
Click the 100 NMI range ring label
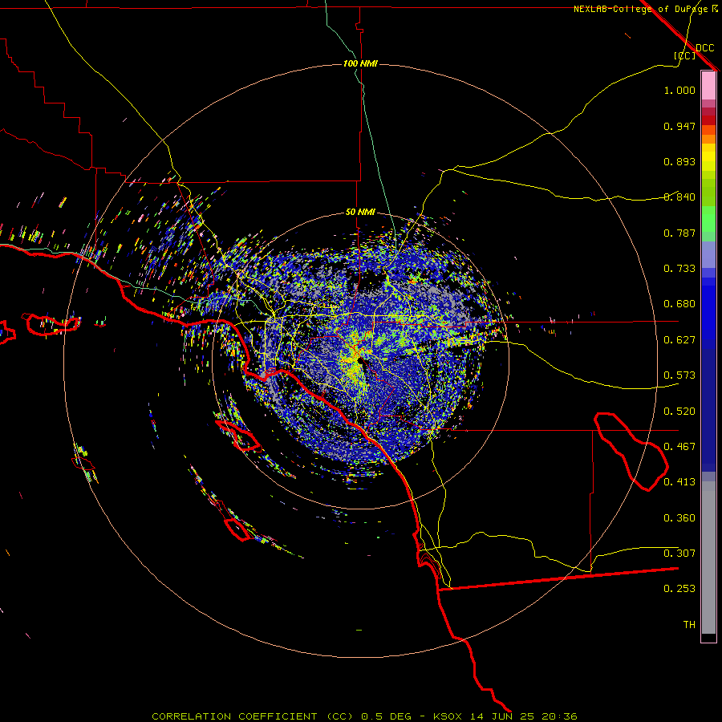coord(360,63)
